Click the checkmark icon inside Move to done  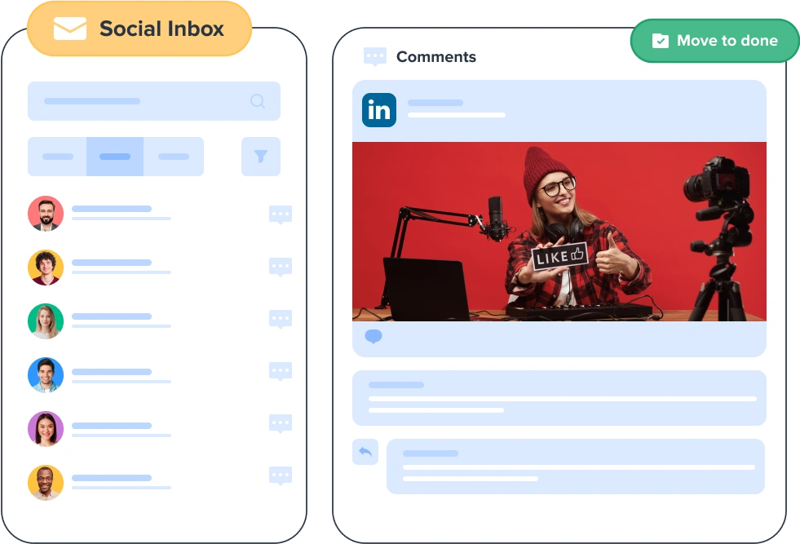660,39
